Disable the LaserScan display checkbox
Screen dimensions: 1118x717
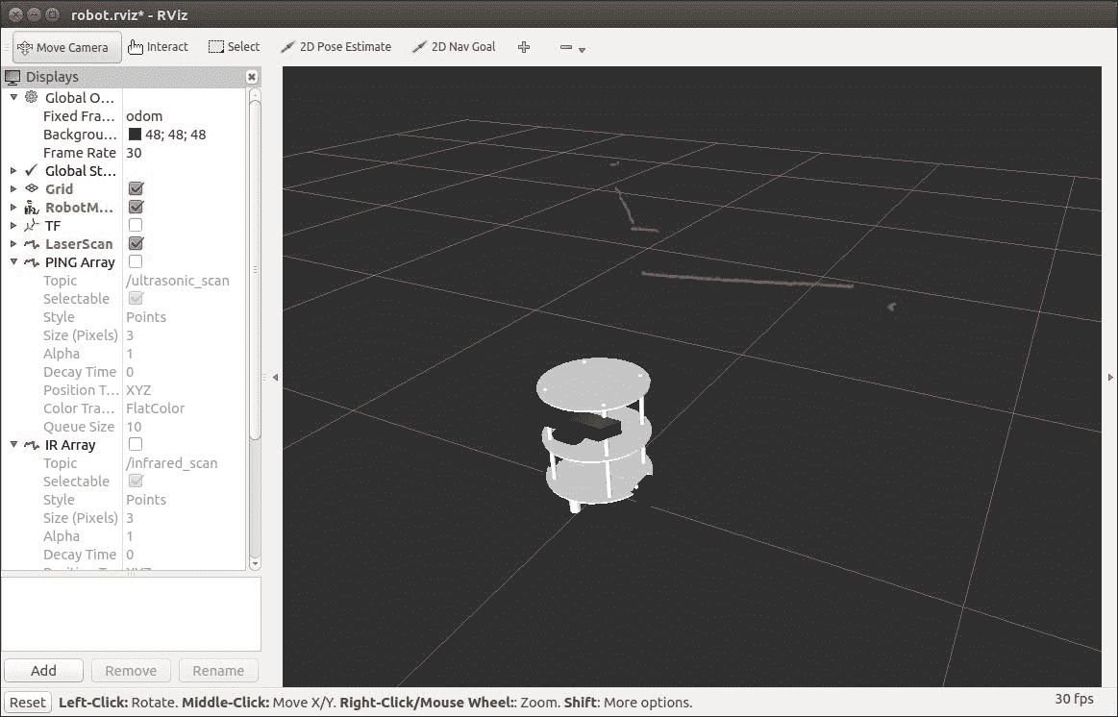pyautogui.click(x=136, y=244)
